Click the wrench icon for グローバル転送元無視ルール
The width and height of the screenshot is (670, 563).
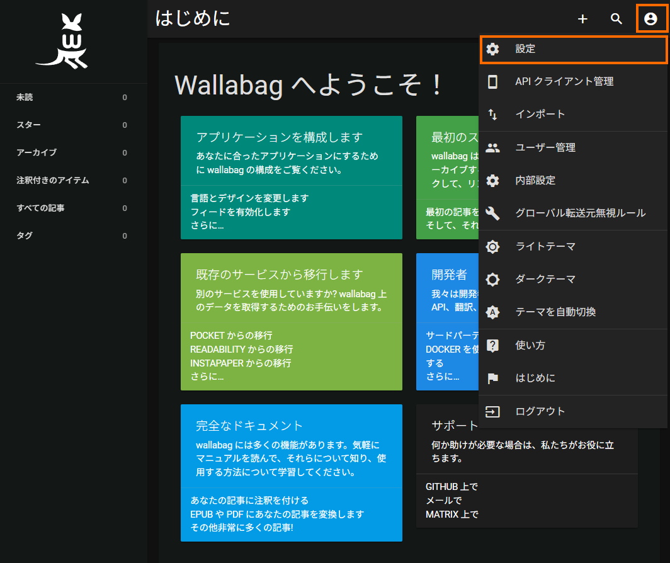click(x=492, y=213)
